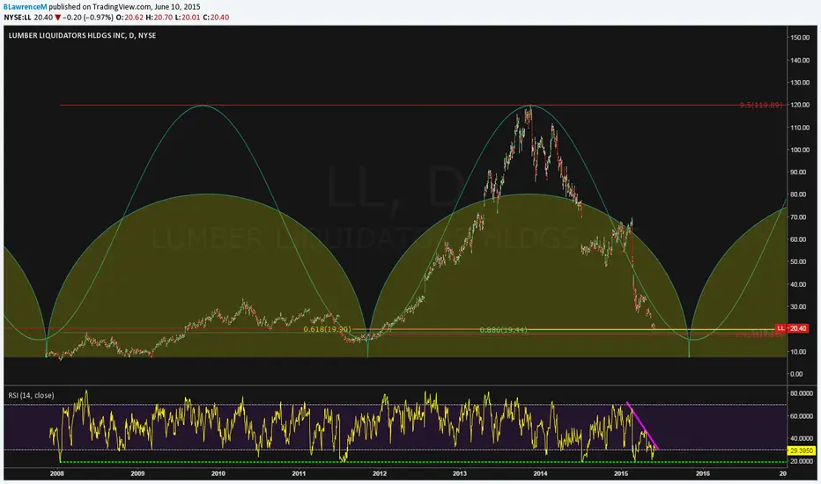821x484 pixels.
Task: Click the 2010 label on time axis
Action: (218, 473)
